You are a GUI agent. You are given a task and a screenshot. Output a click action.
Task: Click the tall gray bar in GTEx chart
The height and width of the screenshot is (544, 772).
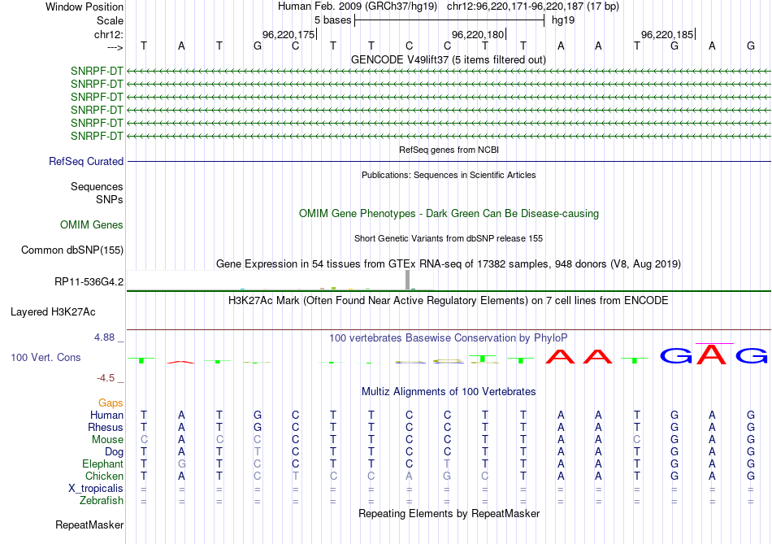(x=407, y=280)
